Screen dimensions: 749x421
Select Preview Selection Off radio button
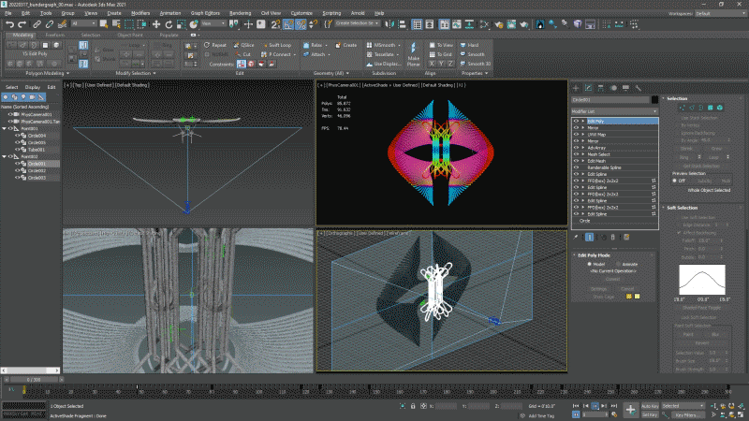click(675, 181)
